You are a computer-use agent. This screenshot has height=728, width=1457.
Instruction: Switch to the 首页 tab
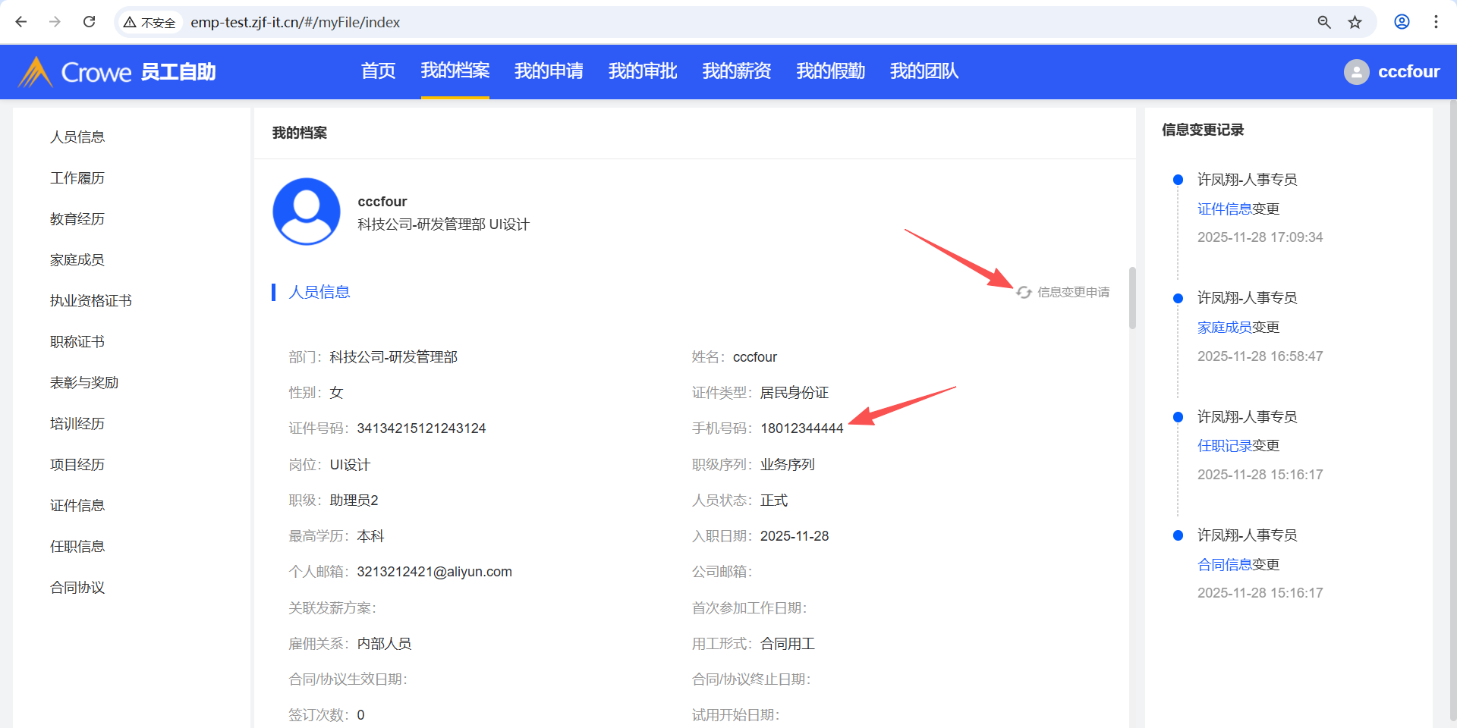[x=378, y=71]
